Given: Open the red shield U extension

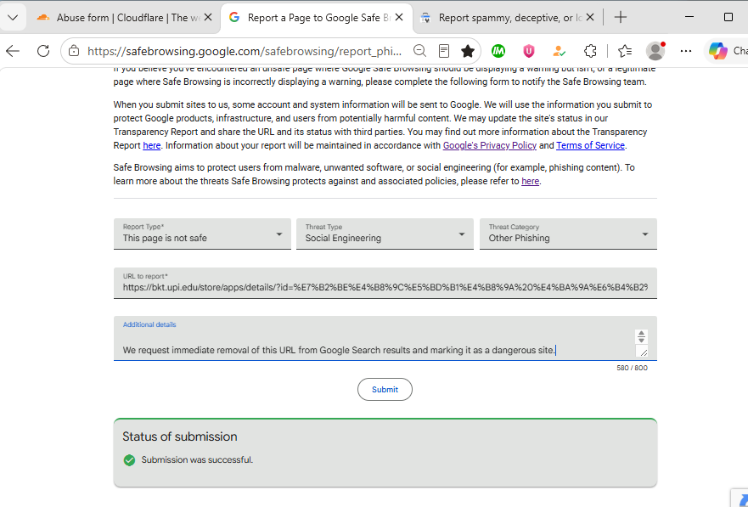Looking at the screenshot, I should point(529,51).
